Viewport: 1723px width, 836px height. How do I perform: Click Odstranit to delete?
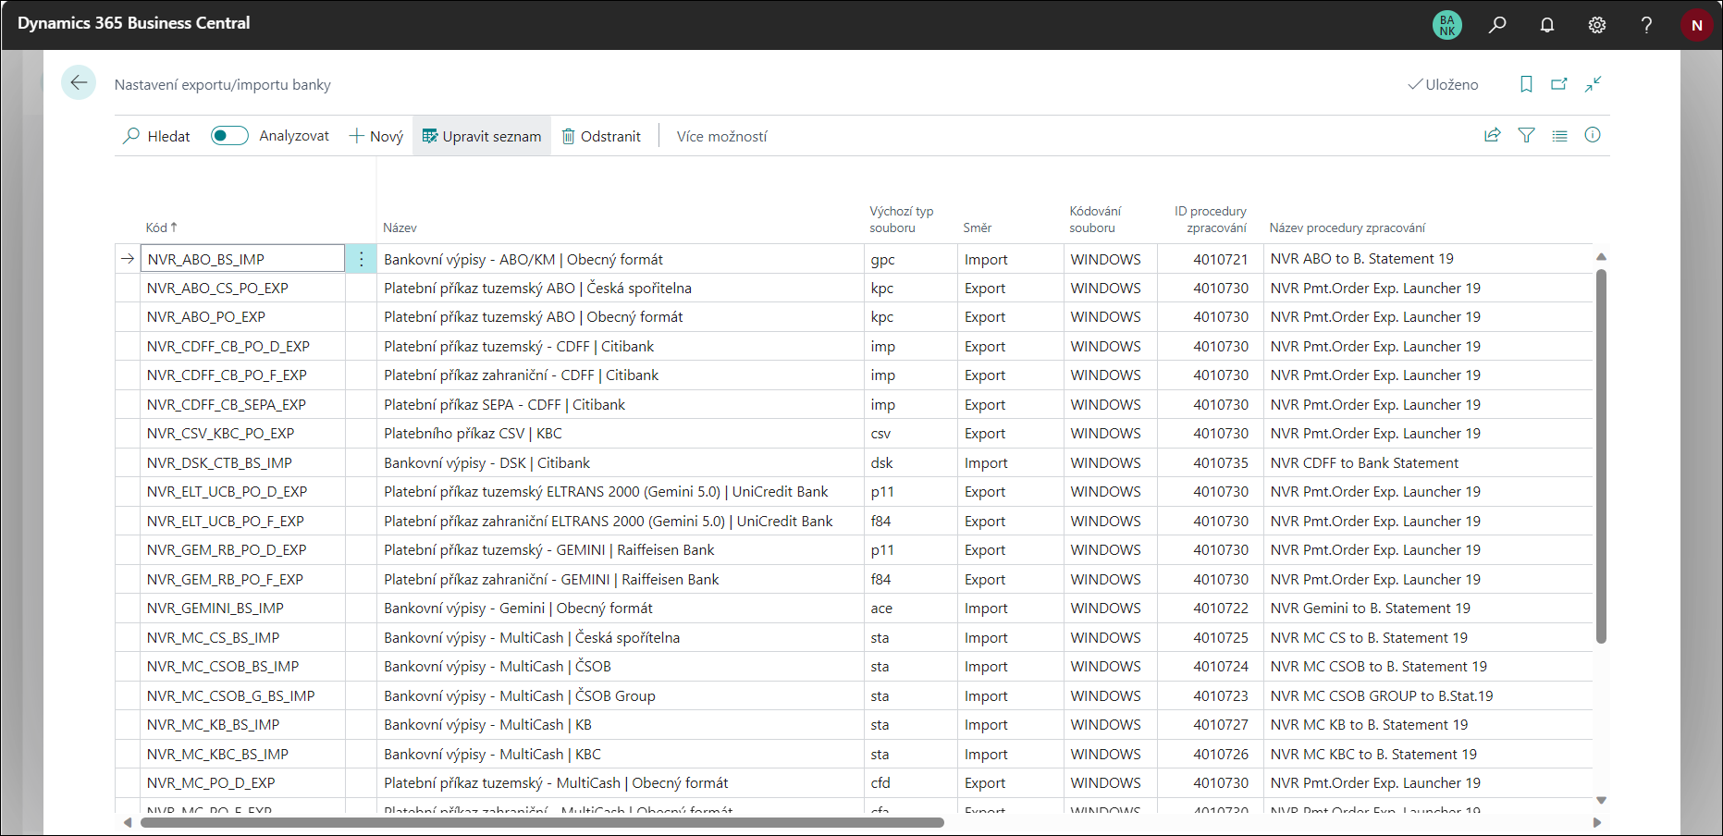click(601, 136)
